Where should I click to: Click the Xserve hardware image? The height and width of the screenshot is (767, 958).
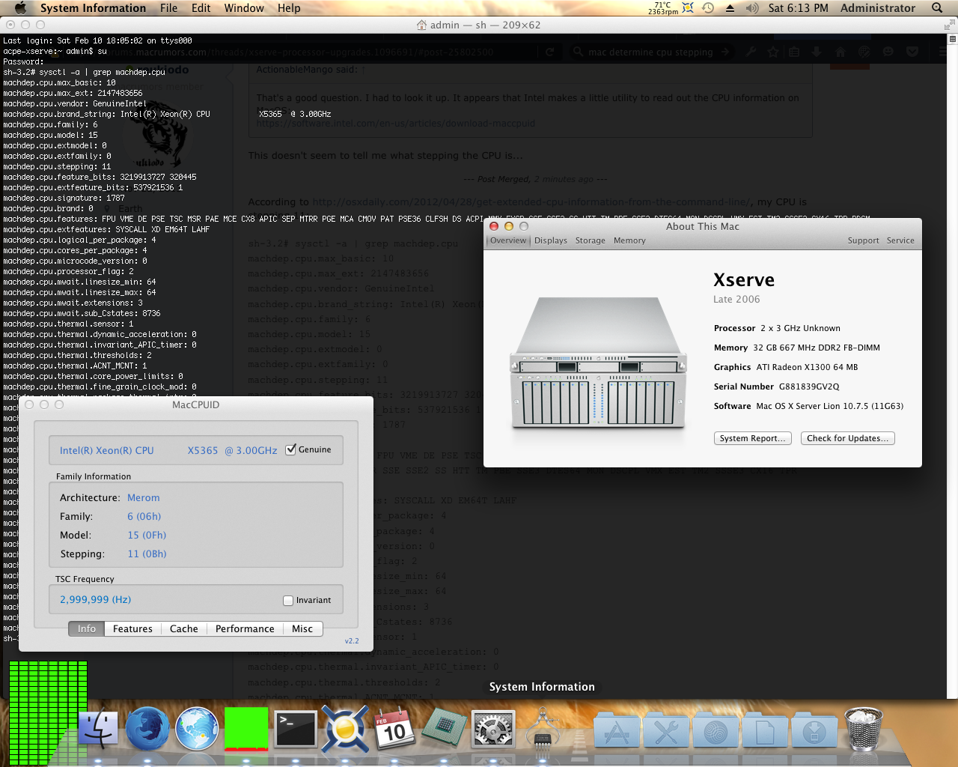[598, 363]
